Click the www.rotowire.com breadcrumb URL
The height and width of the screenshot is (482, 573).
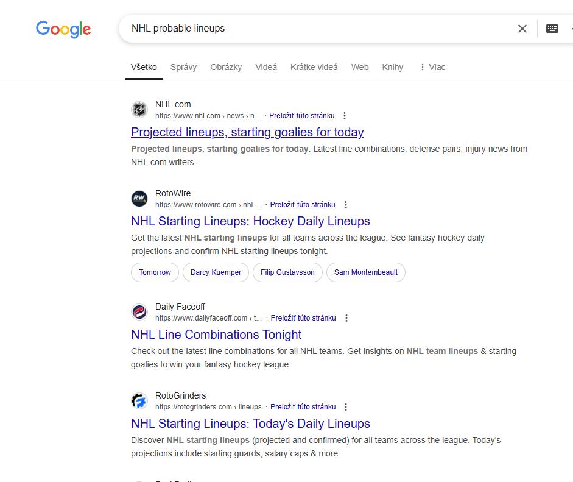click(208, 204)
